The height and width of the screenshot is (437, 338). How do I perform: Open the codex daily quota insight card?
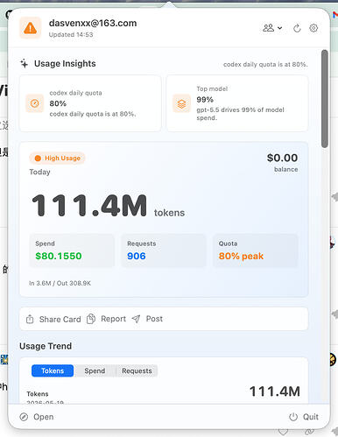pos(90,103)
